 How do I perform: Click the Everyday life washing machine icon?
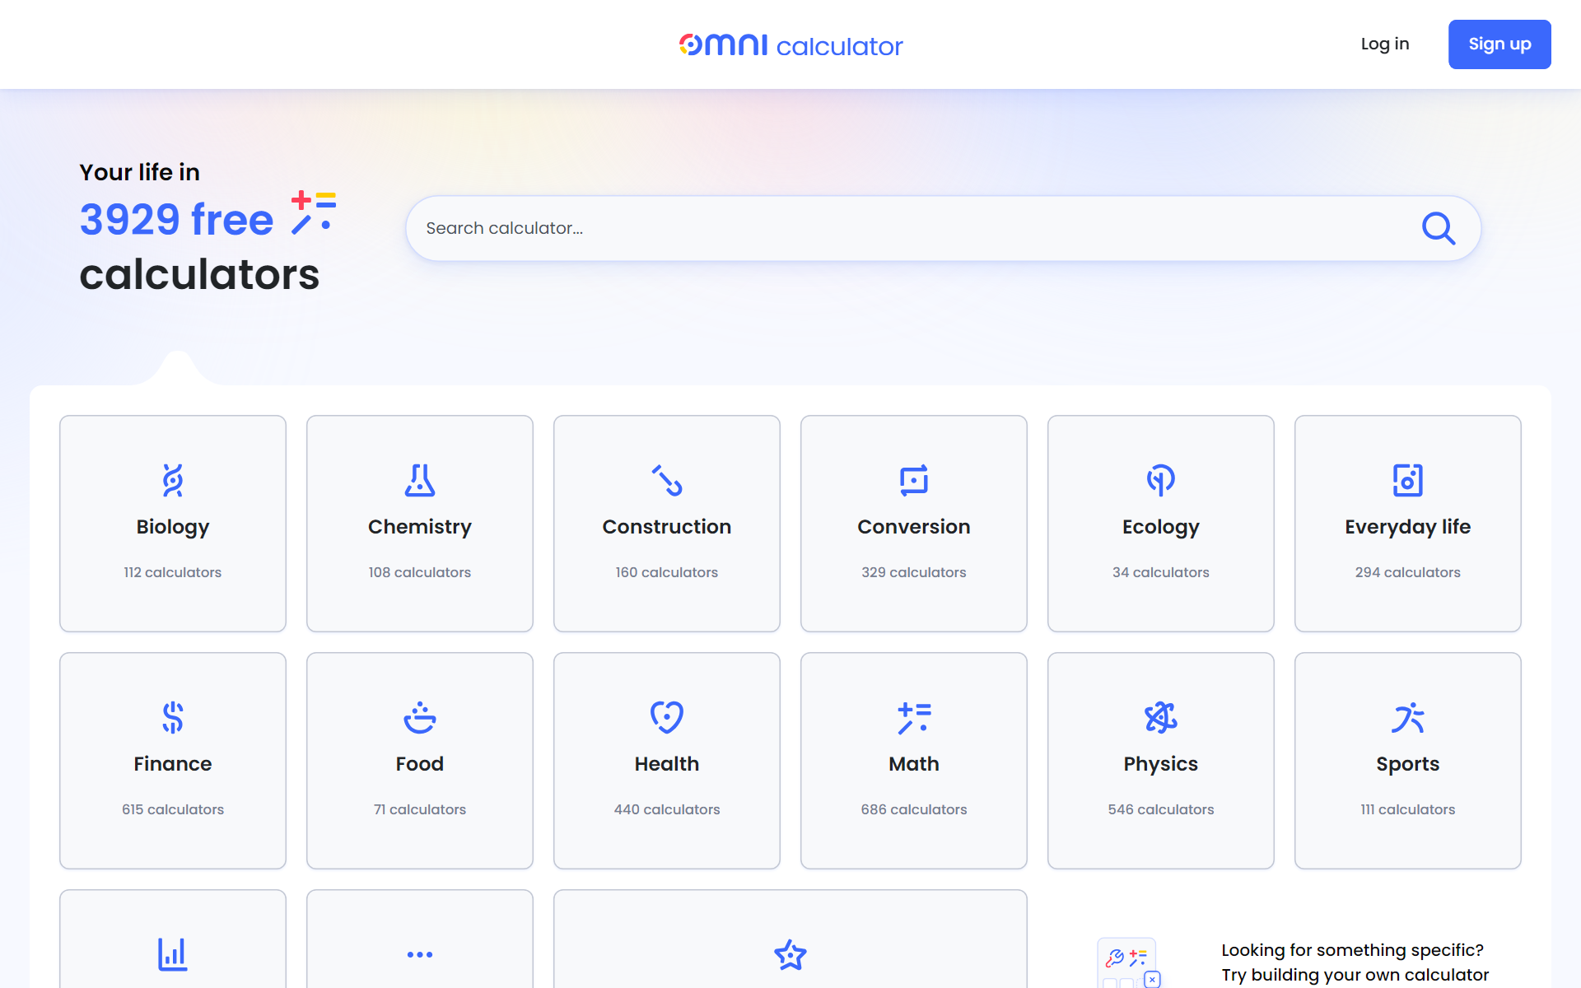[1408, 480]
